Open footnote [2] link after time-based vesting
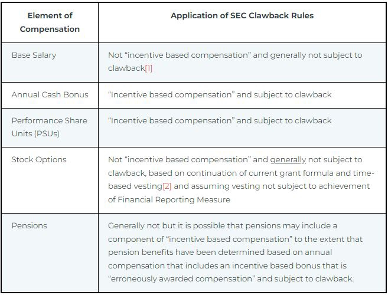The width and height of the screenshot is (388, 295). pos(167,186)
